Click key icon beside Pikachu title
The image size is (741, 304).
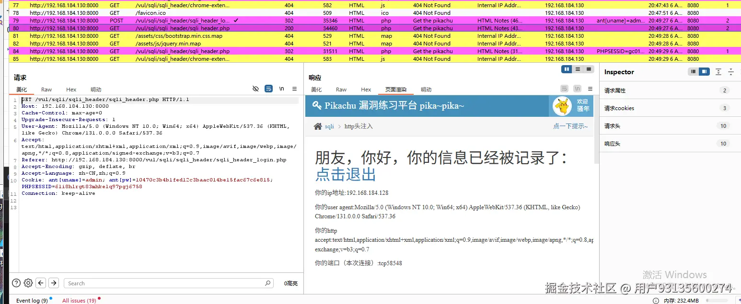[317, 105]
